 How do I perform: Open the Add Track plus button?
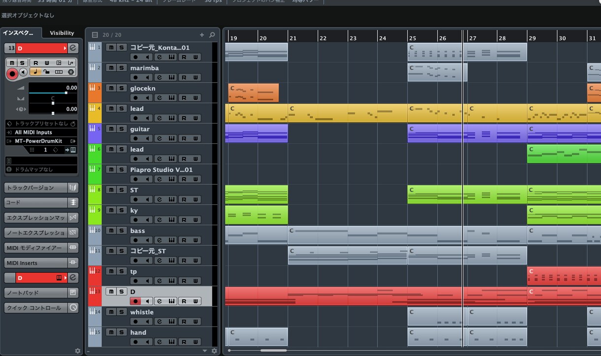(201, 35)
